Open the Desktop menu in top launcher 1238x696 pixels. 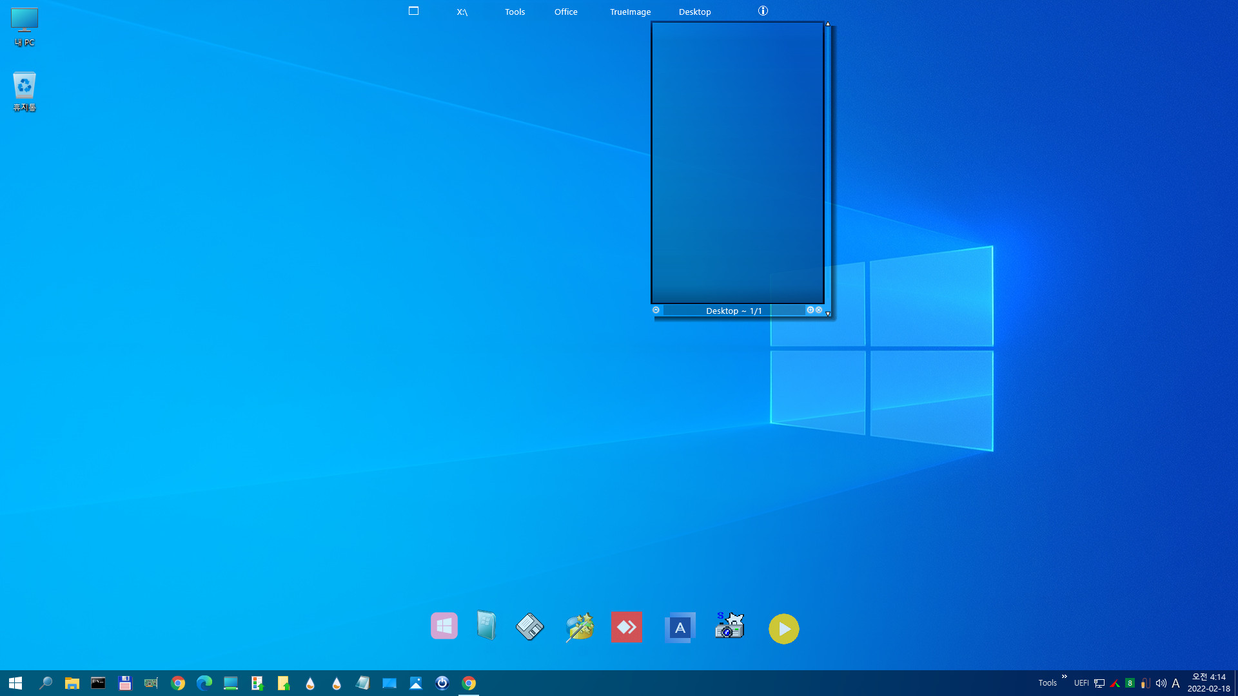pyautogui.click(x=694, y=12)
